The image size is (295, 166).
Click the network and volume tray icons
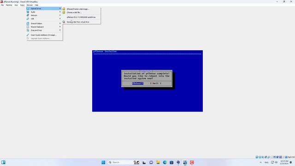point(274,162)
